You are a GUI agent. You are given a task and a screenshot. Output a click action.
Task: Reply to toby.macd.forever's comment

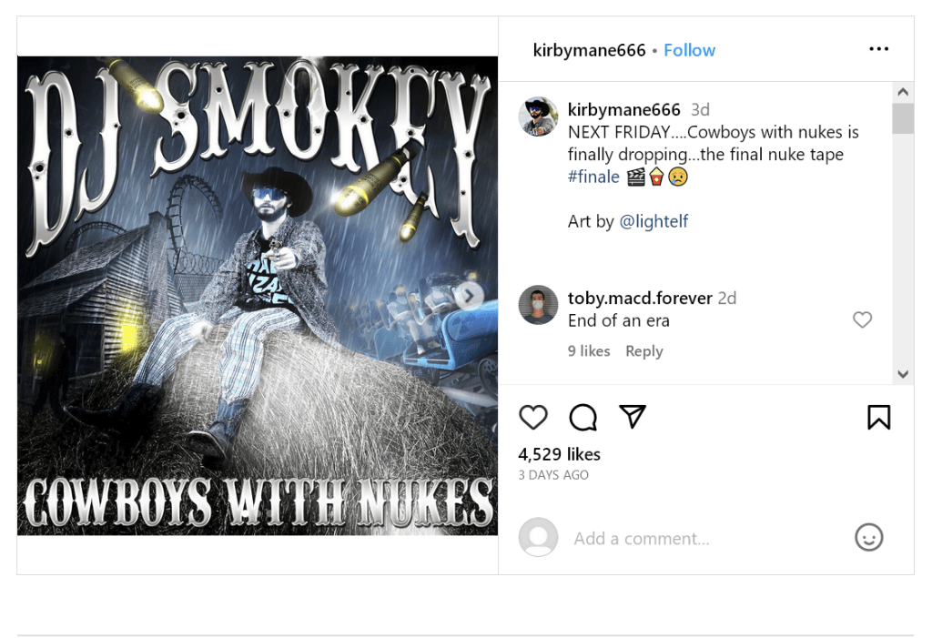tap(643, 351)
